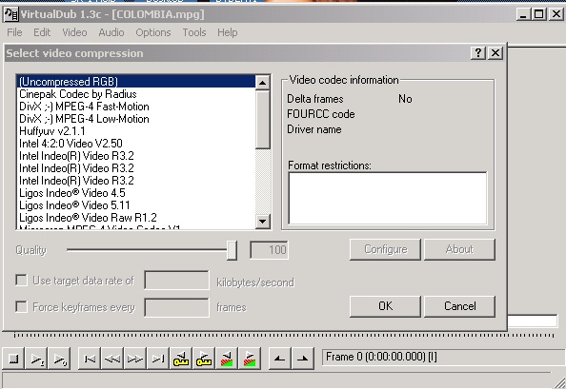Select Huffyuv v2.1.1 codec
Screen dimensions: 566x389
point(136,131)
